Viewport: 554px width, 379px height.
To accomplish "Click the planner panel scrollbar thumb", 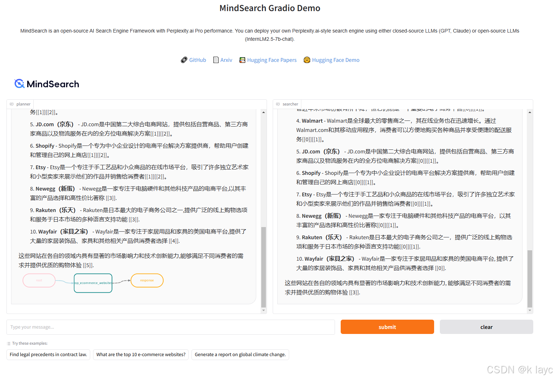I will (x=264, y=267).
